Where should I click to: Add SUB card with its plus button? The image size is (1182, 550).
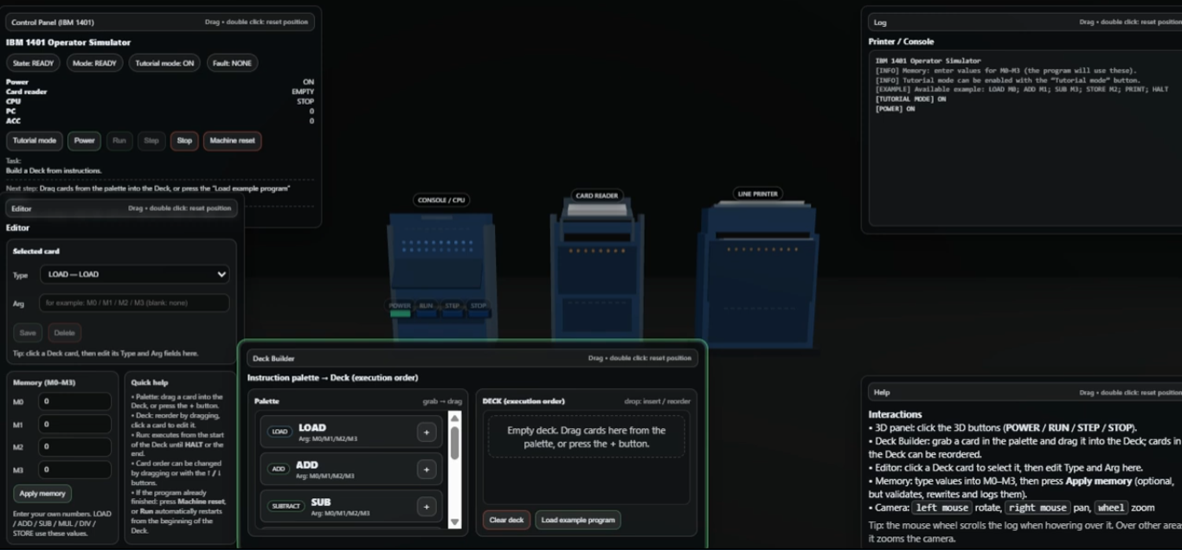(427, 507)
